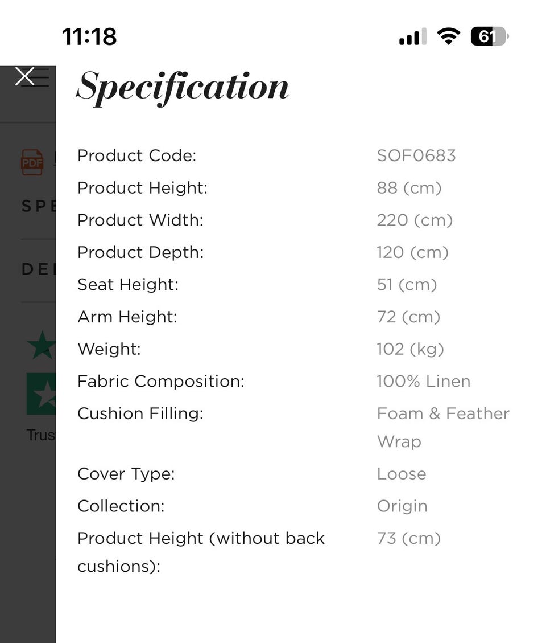Select the product code SOF0683
546x643 pixels.
[416, 156]
